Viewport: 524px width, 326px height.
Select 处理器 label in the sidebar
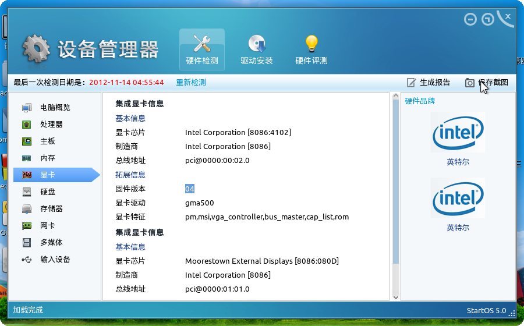[51, 125]
